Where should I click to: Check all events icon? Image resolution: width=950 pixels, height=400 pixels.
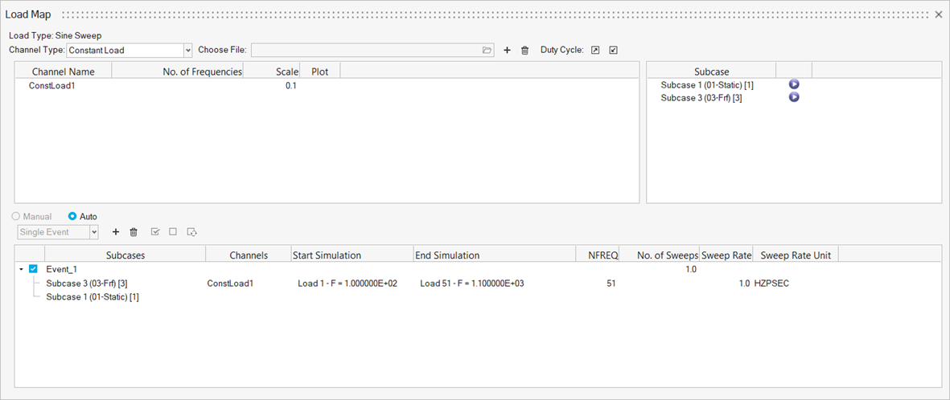155,232
